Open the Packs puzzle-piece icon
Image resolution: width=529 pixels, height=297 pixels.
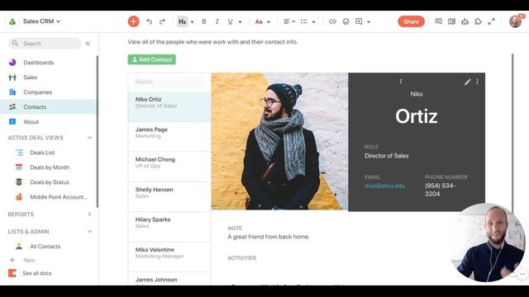tap(478, 21)
